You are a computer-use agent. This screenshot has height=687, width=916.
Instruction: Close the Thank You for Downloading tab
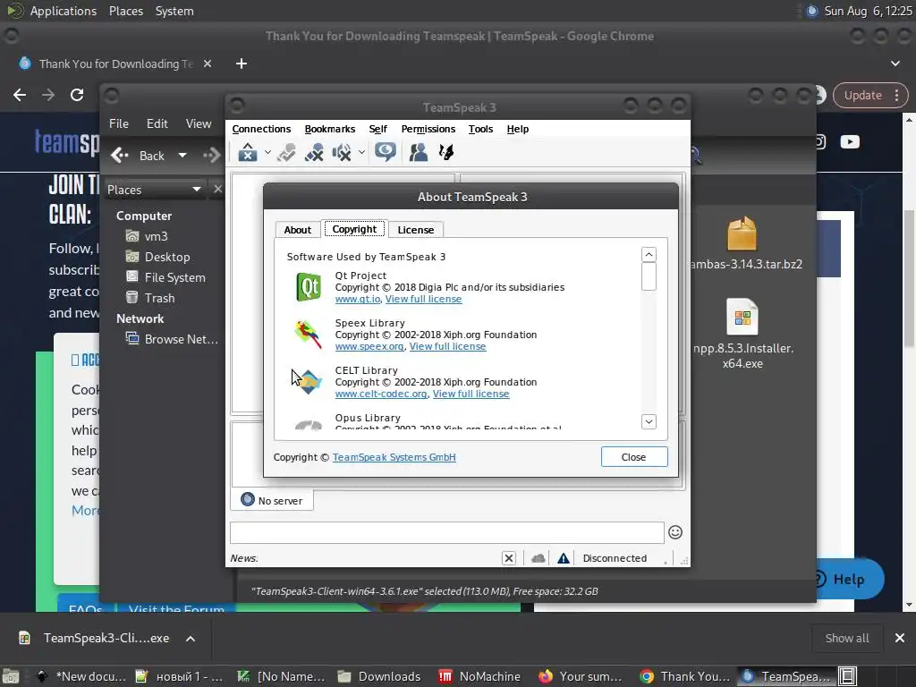click(208, 64)
